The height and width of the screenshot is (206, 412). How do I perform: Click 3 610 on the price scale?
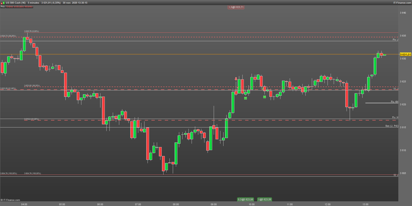pyautogui.click(x=403, y=150)
